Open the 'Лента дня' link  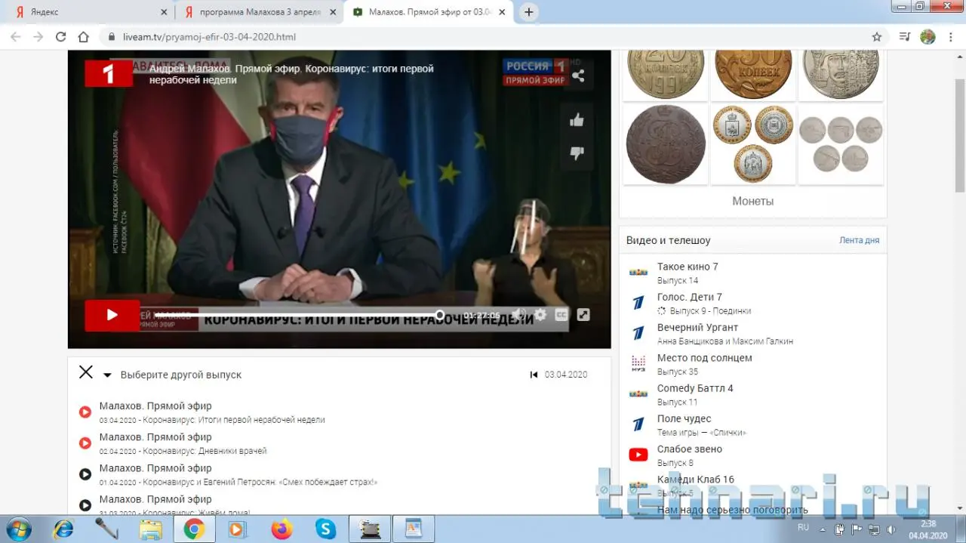pyautogui.click(x=859, y=240)
